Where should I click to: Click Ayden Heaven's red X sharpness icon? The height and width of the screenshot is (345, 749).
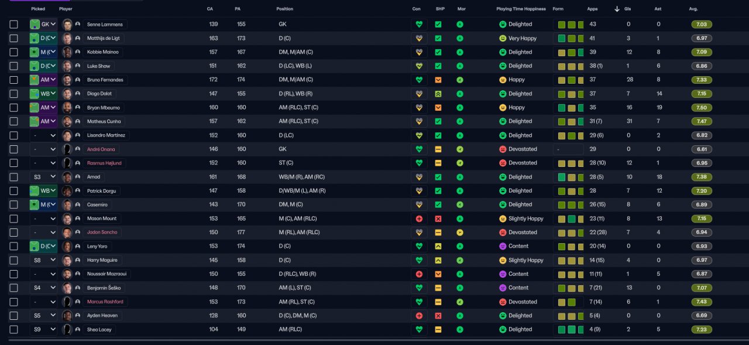[x=438, y=316]
